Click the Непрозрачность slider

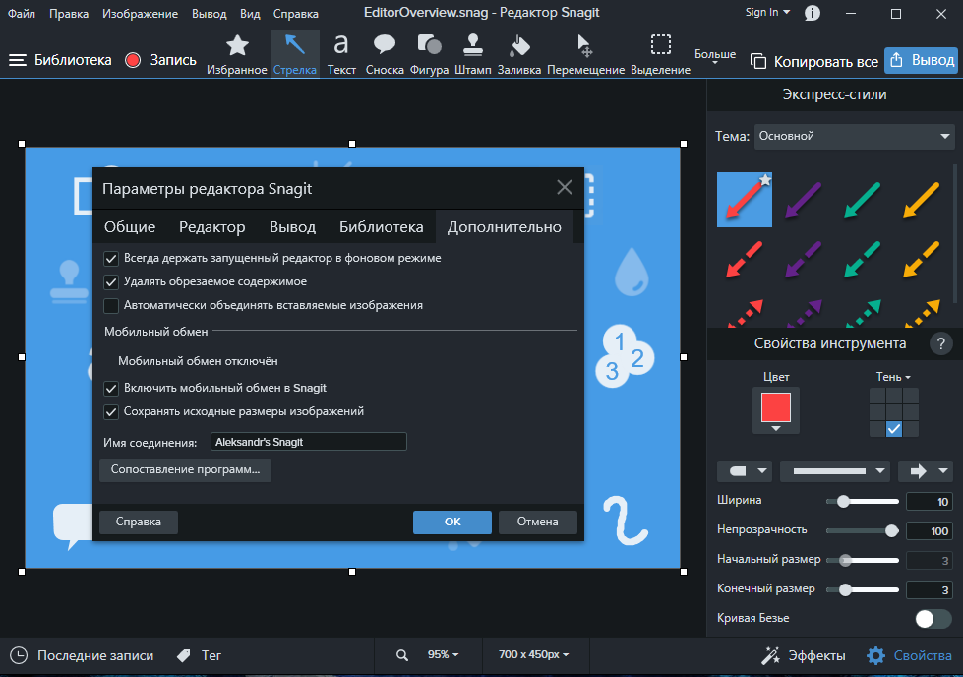[x=863, y=531]
